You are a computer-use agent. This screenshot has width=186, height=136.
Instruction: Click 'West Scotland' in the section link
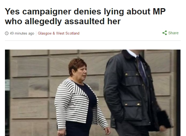(x=68, y=33)
